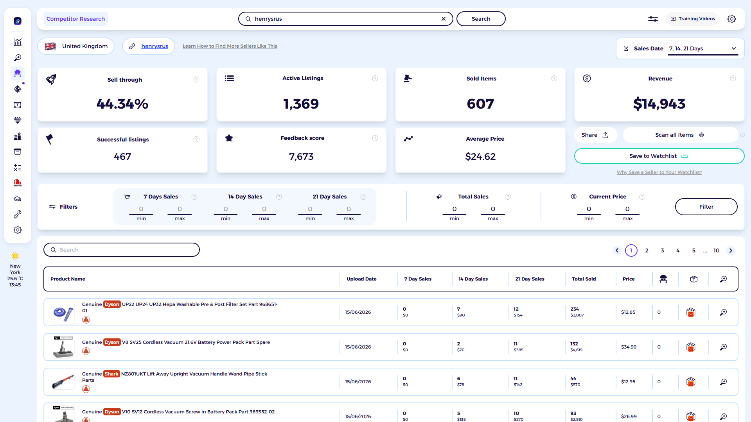The width and height of the screenshot is (751, 422).
Task: Click the henrysrus seller search box
Action: [x=345, y=19]
